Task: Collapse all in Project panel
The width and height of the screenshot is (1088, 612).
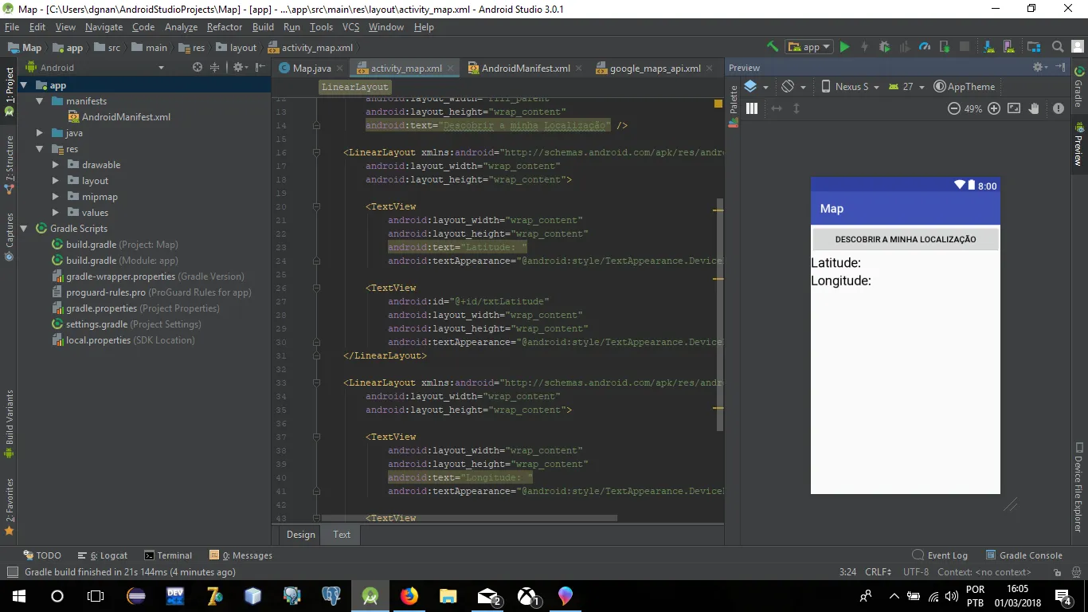Action: [214, 68]
